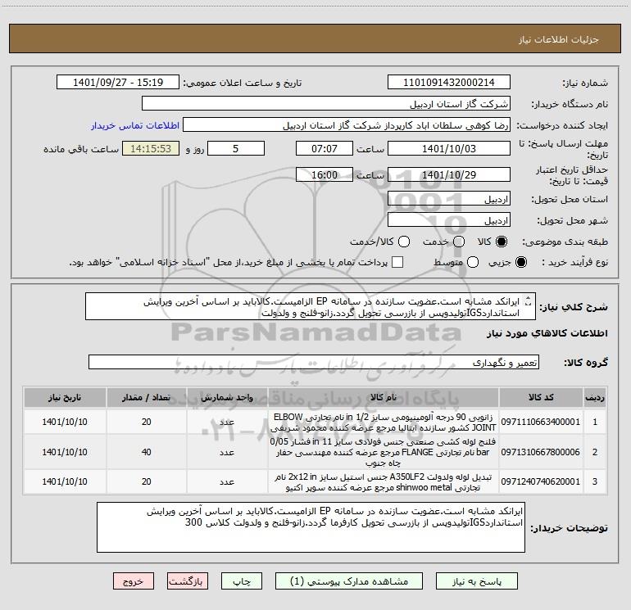Select the کالا/خدمت radio button

click(x=404, y=242)
